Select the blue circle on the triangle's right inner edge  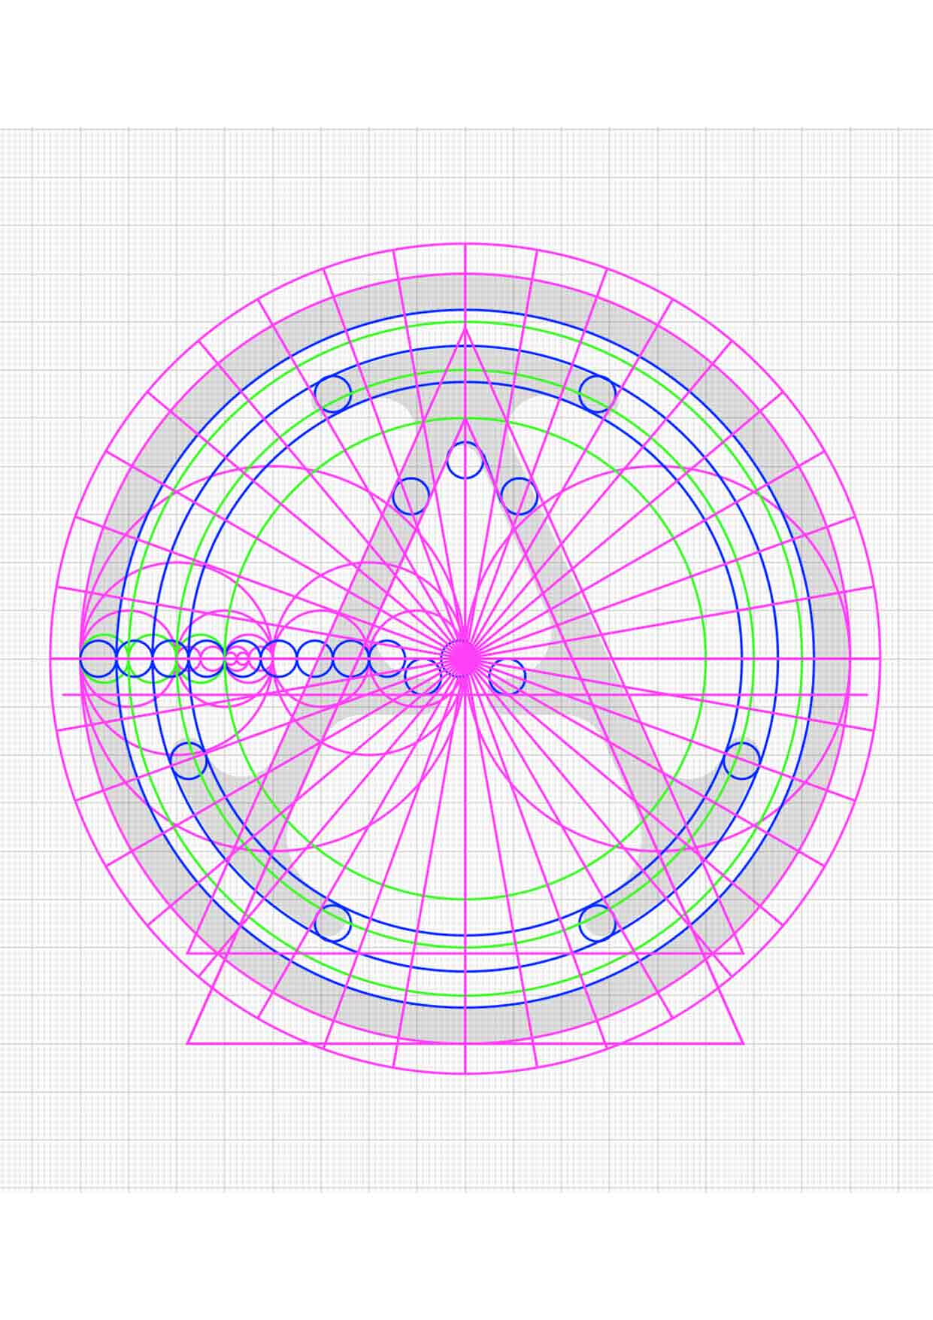(x=519, y=496)
